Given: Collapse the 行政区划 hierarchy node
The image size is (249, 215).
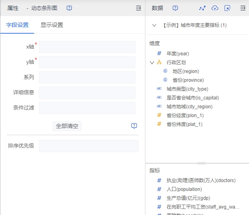Looking at the screenshot, I should [152, 63].
